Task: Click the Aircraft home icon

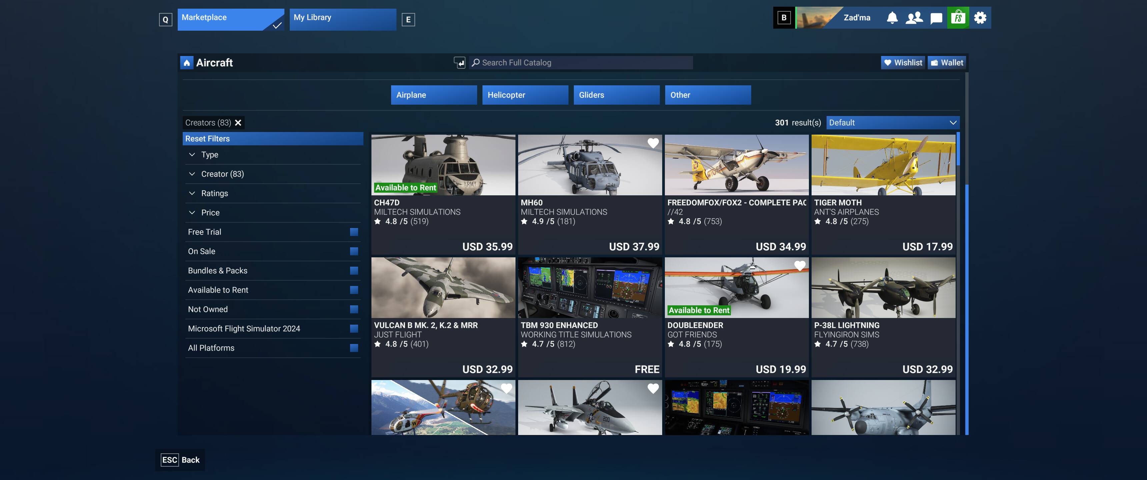Action: tap(187, 63)
